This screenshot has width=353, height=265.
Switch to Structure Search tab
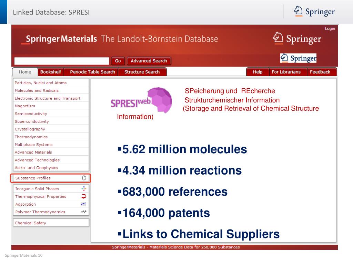(142, 72)
